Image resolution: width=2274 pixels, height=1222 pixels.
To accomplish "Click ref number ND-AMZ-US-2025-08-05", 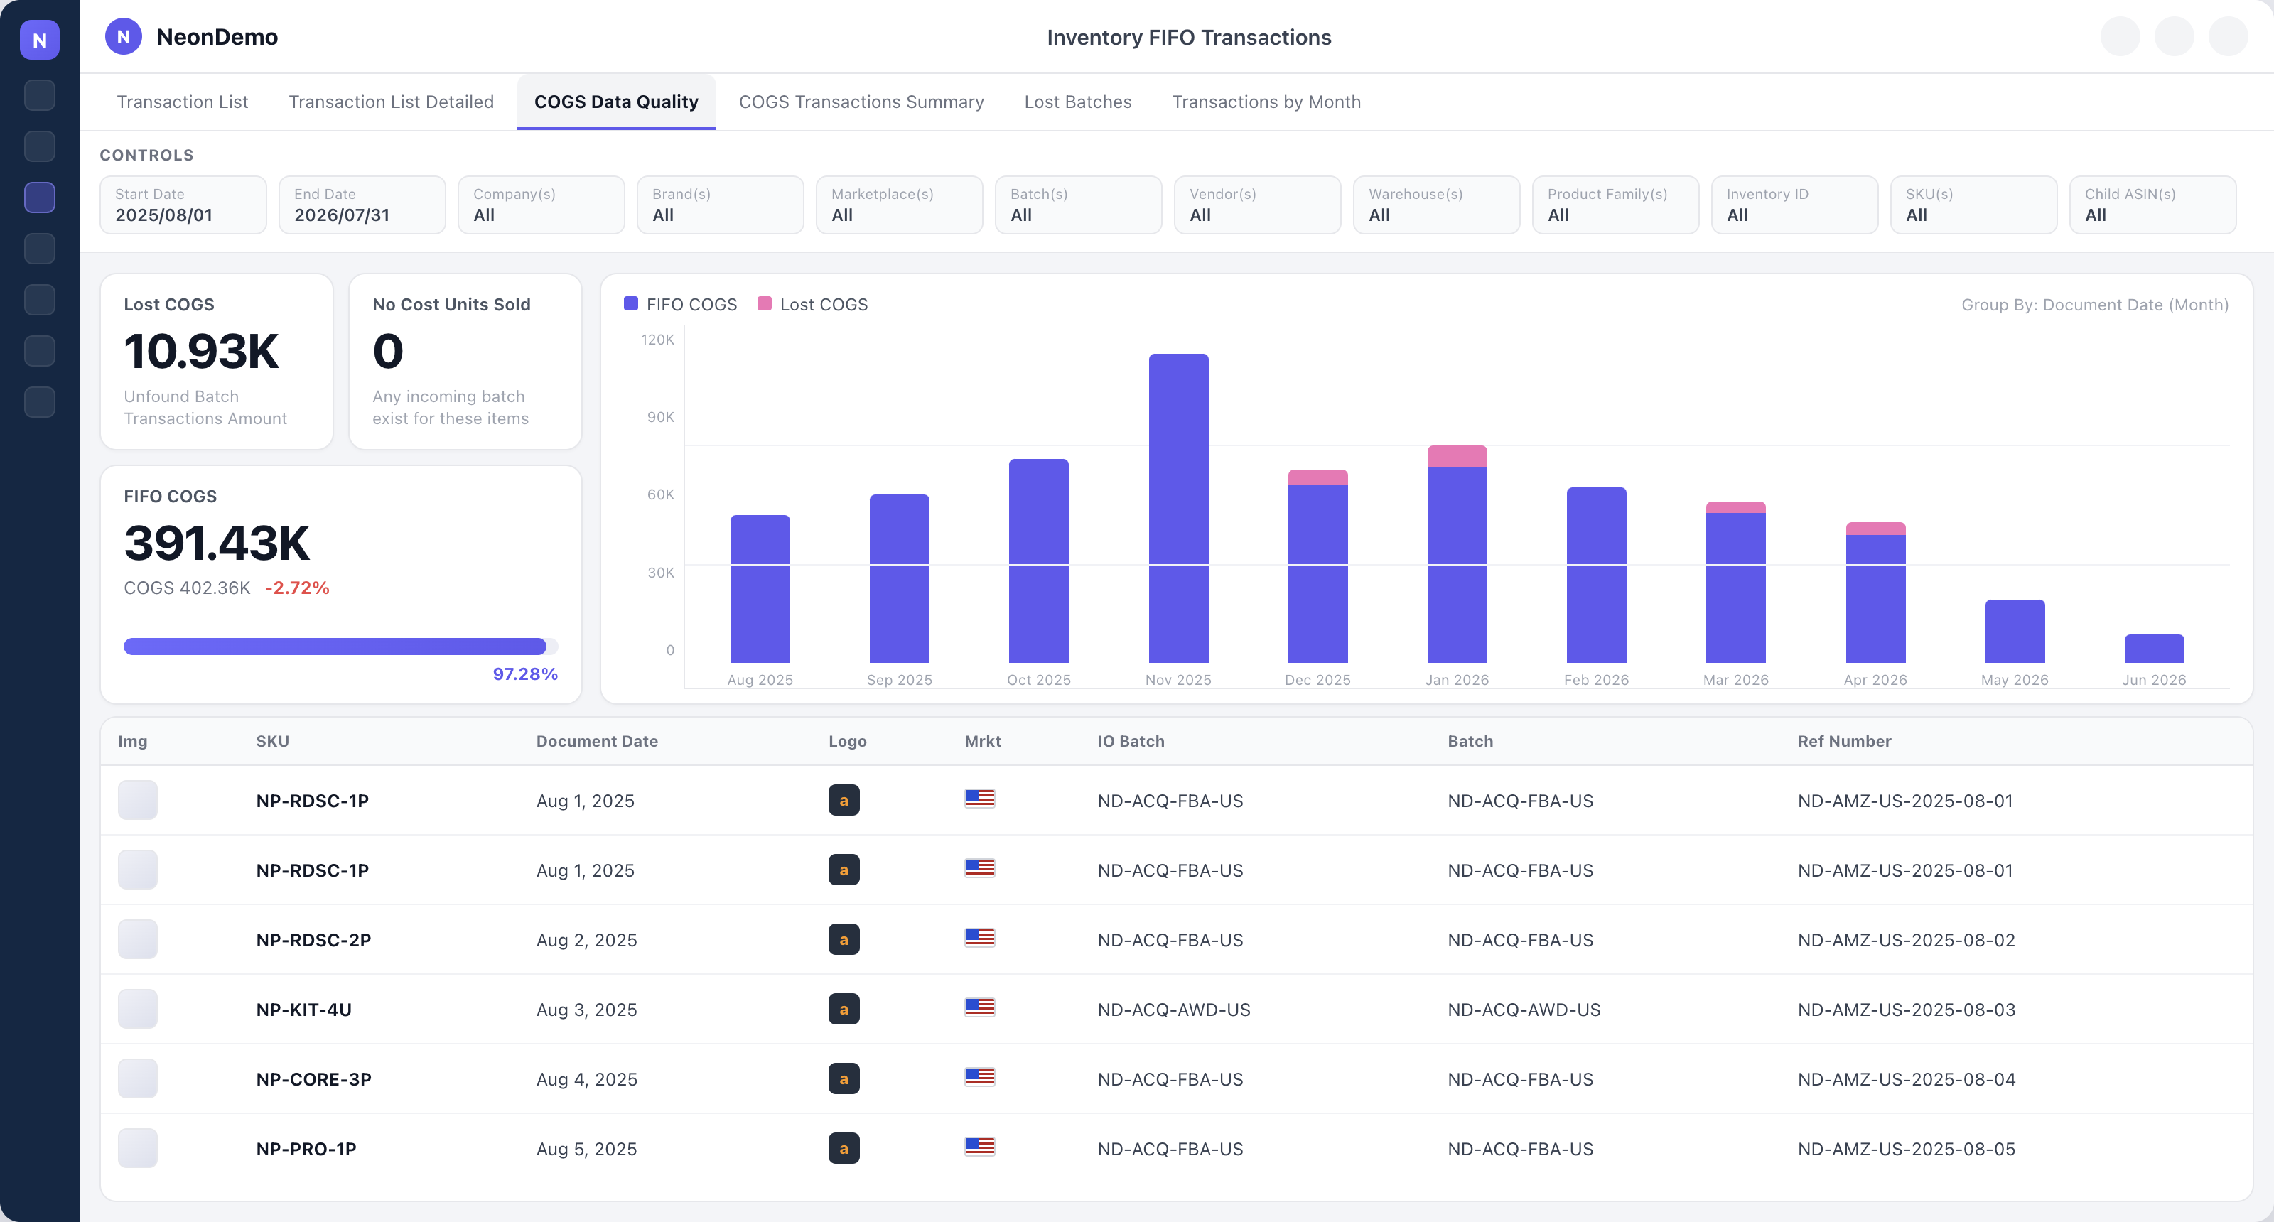I will (1907, 1149).
